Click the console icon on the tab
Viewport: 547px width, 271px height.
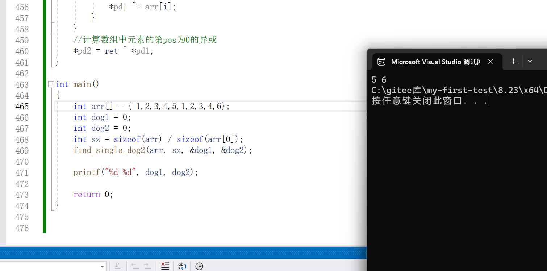tap(381, 62)
